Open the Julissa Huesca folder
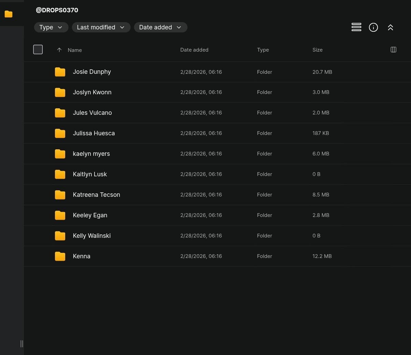 (94, 133)
